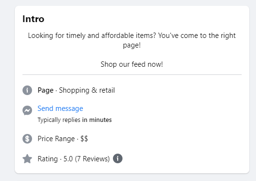The width and height of the screenshot is (256, 181).
Task: Click the 'Looking for timely and affordable items' text
Action: (x=92, y=36)
